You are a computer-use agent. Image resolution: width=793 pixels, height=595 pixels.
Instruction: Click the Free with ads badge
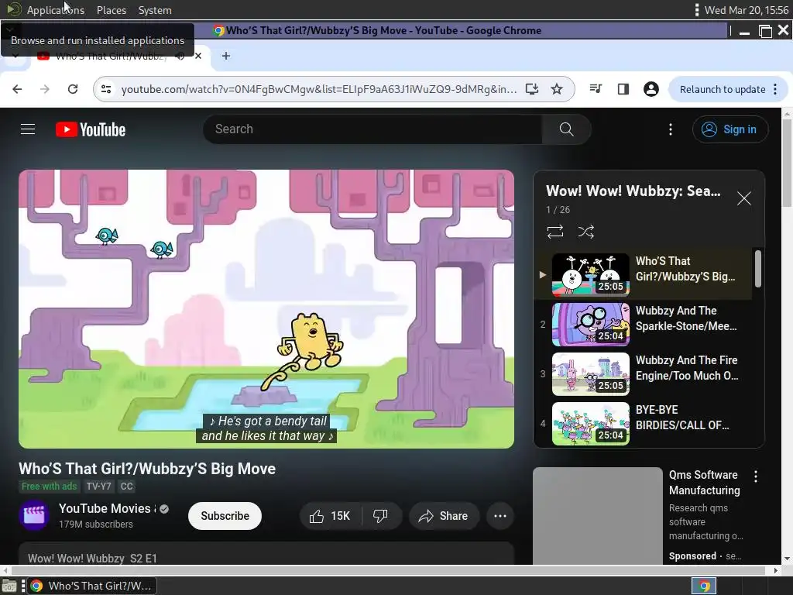tap(49, 487)
